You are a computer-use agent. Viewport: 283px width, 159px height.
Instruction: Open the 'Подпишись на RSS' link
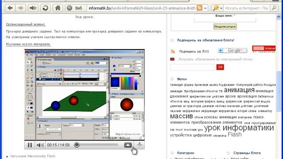tap(194, 52)
